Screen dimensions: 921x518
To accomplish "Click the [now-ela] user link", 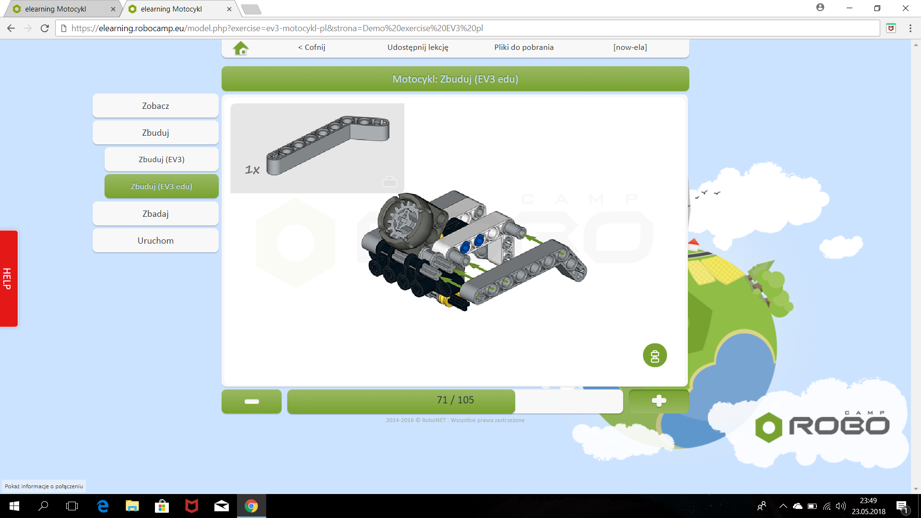I will point(630,47).
